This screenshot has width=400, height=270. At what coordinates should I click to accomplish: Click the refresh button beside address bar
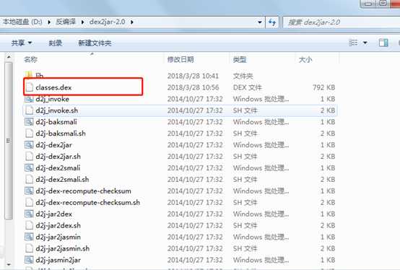coord(272,22)
